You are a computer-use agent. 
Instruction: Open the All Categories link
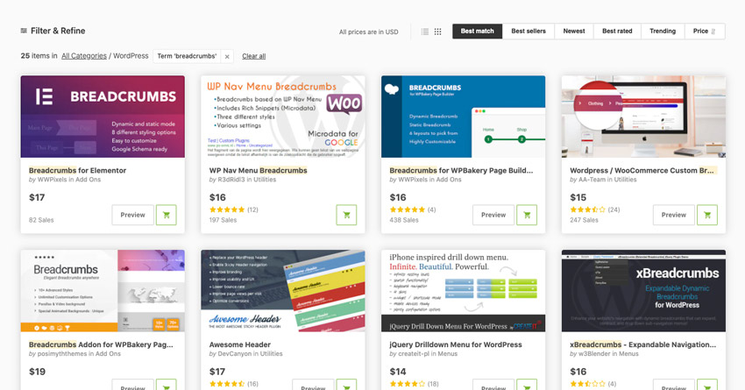pos(84,56)
